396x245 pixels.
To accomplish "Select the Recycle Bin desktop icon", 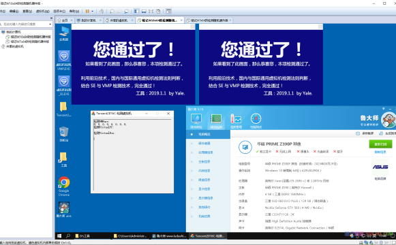I will pos(63,134).
